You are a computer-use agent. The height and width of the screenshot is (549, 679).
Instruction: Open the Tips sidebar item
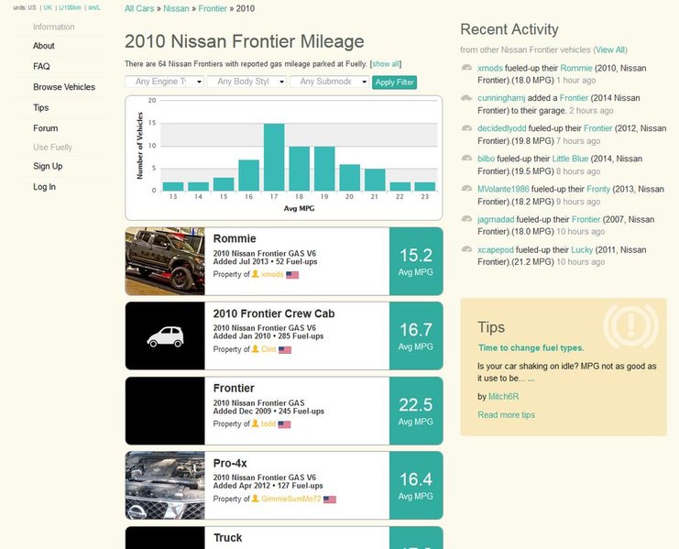(41, 107)
